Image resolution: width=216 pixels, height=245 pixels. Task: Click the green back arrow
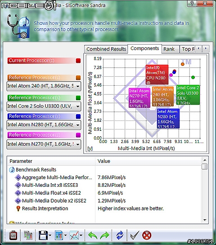coord(93,236)
